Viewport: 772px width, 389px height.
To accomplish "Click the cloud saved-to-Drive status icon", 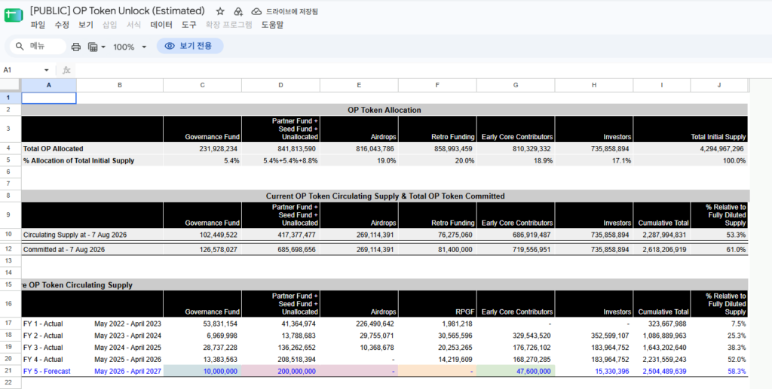I will 256,11.
